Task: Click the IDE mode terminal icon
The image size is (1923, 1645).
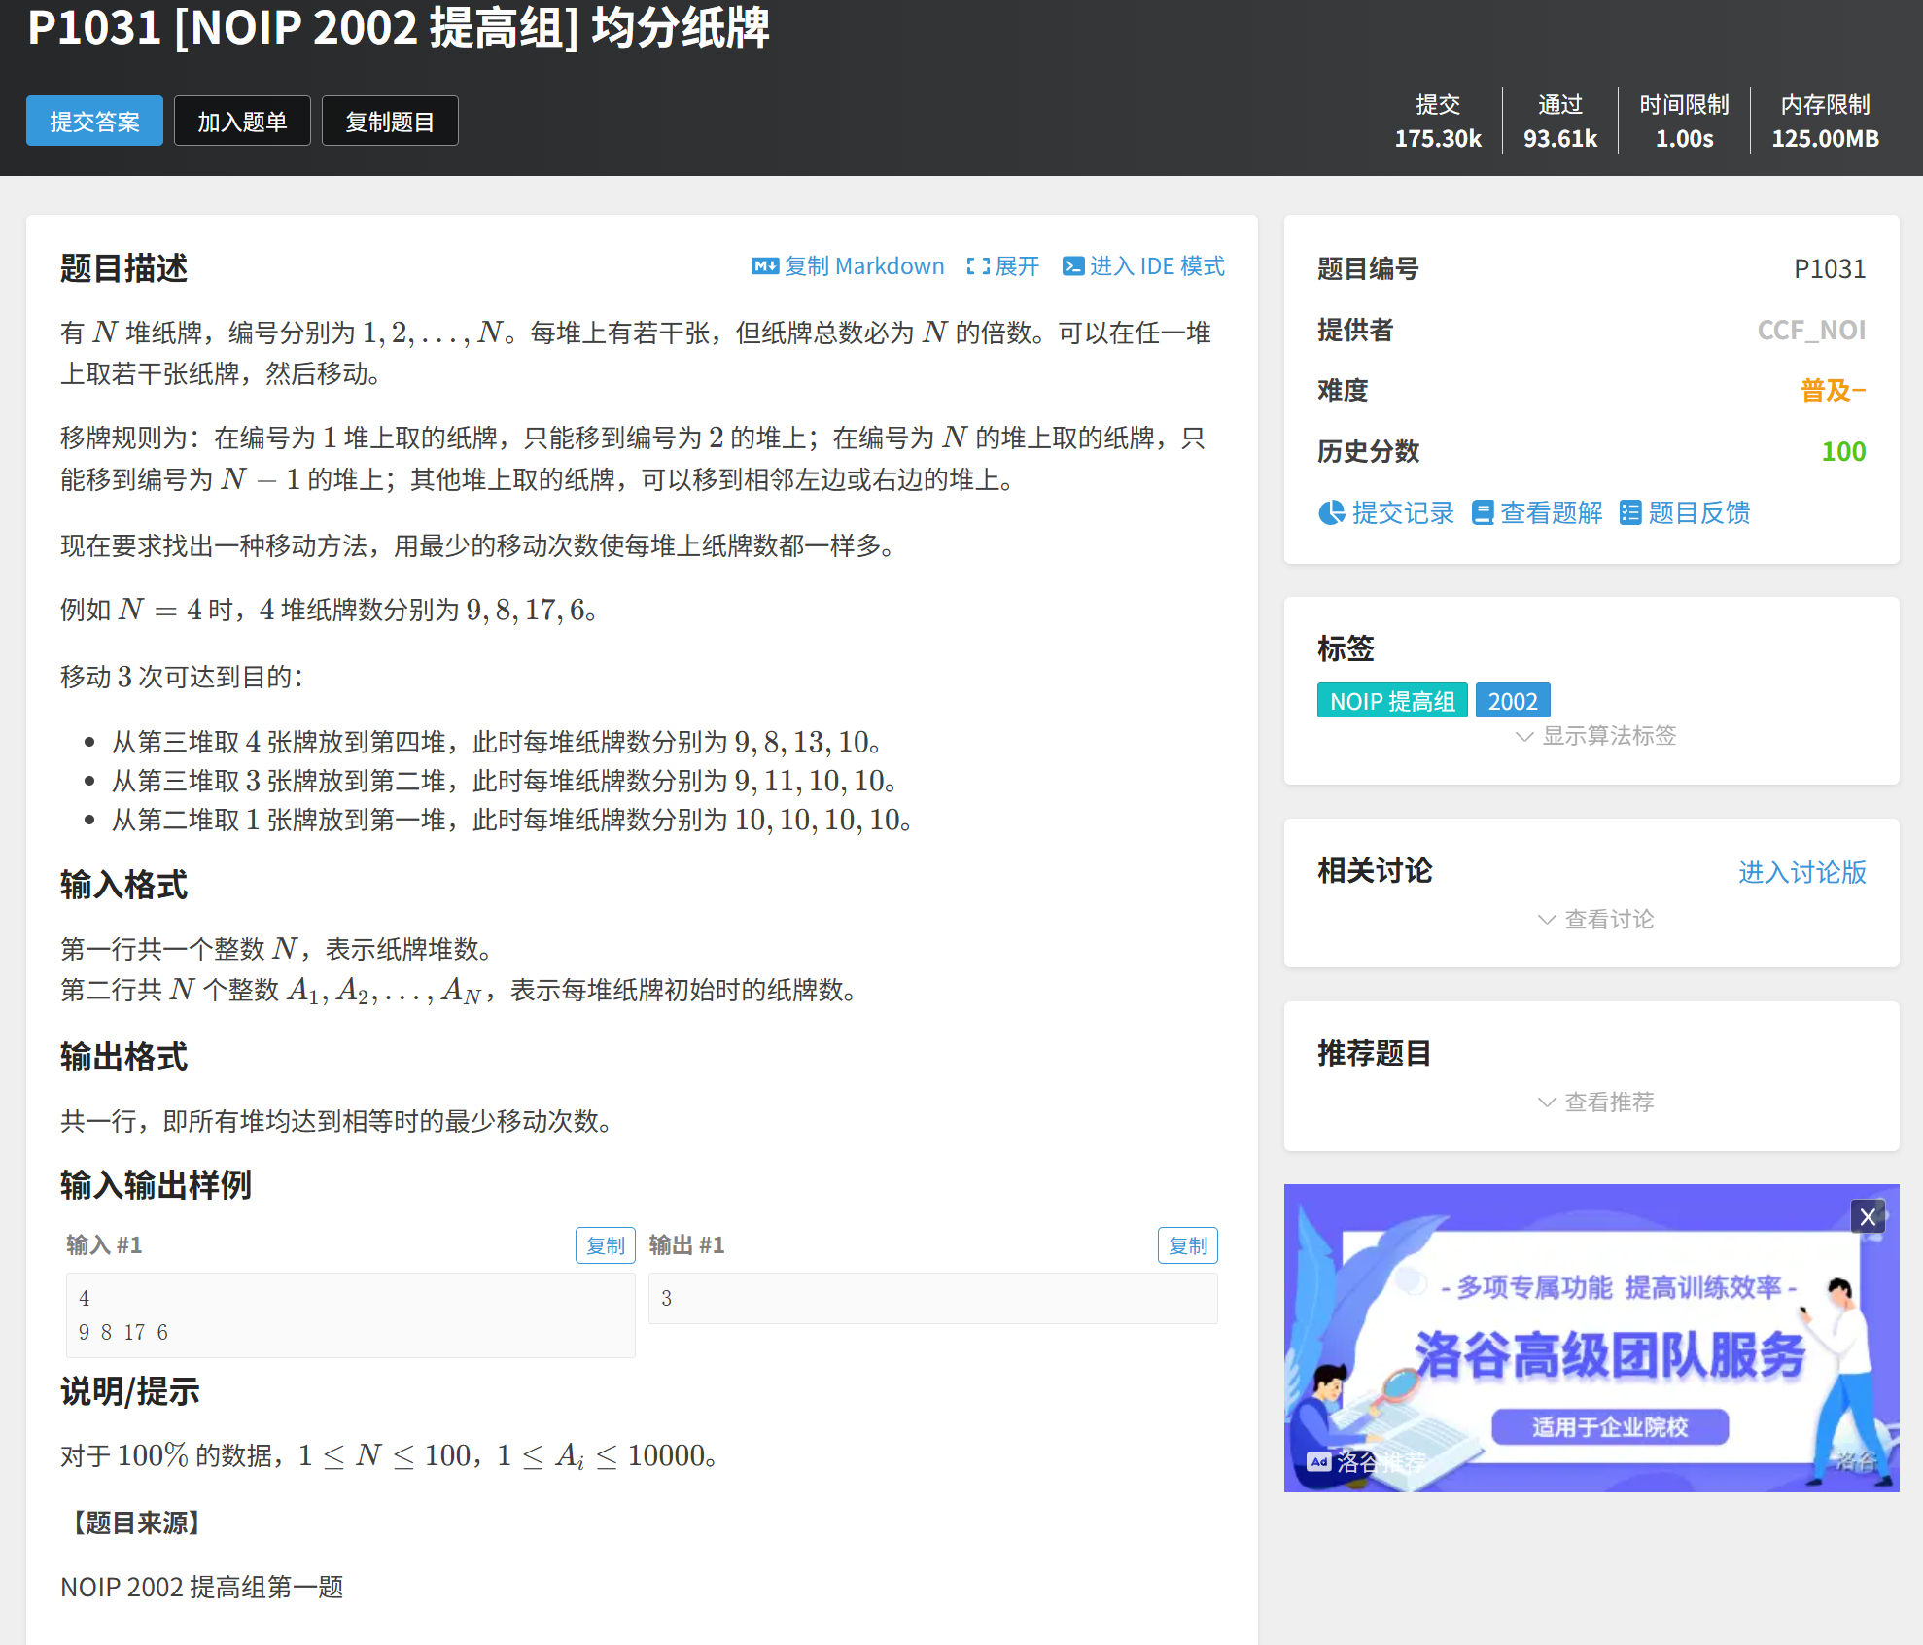Action: click(x=1072, y=266)
